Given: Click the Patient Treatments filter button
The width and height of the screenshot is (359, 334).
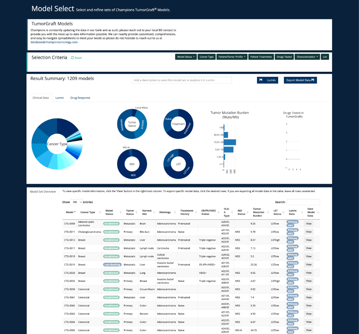Looking at the screenshot, I should click(261, 57).
